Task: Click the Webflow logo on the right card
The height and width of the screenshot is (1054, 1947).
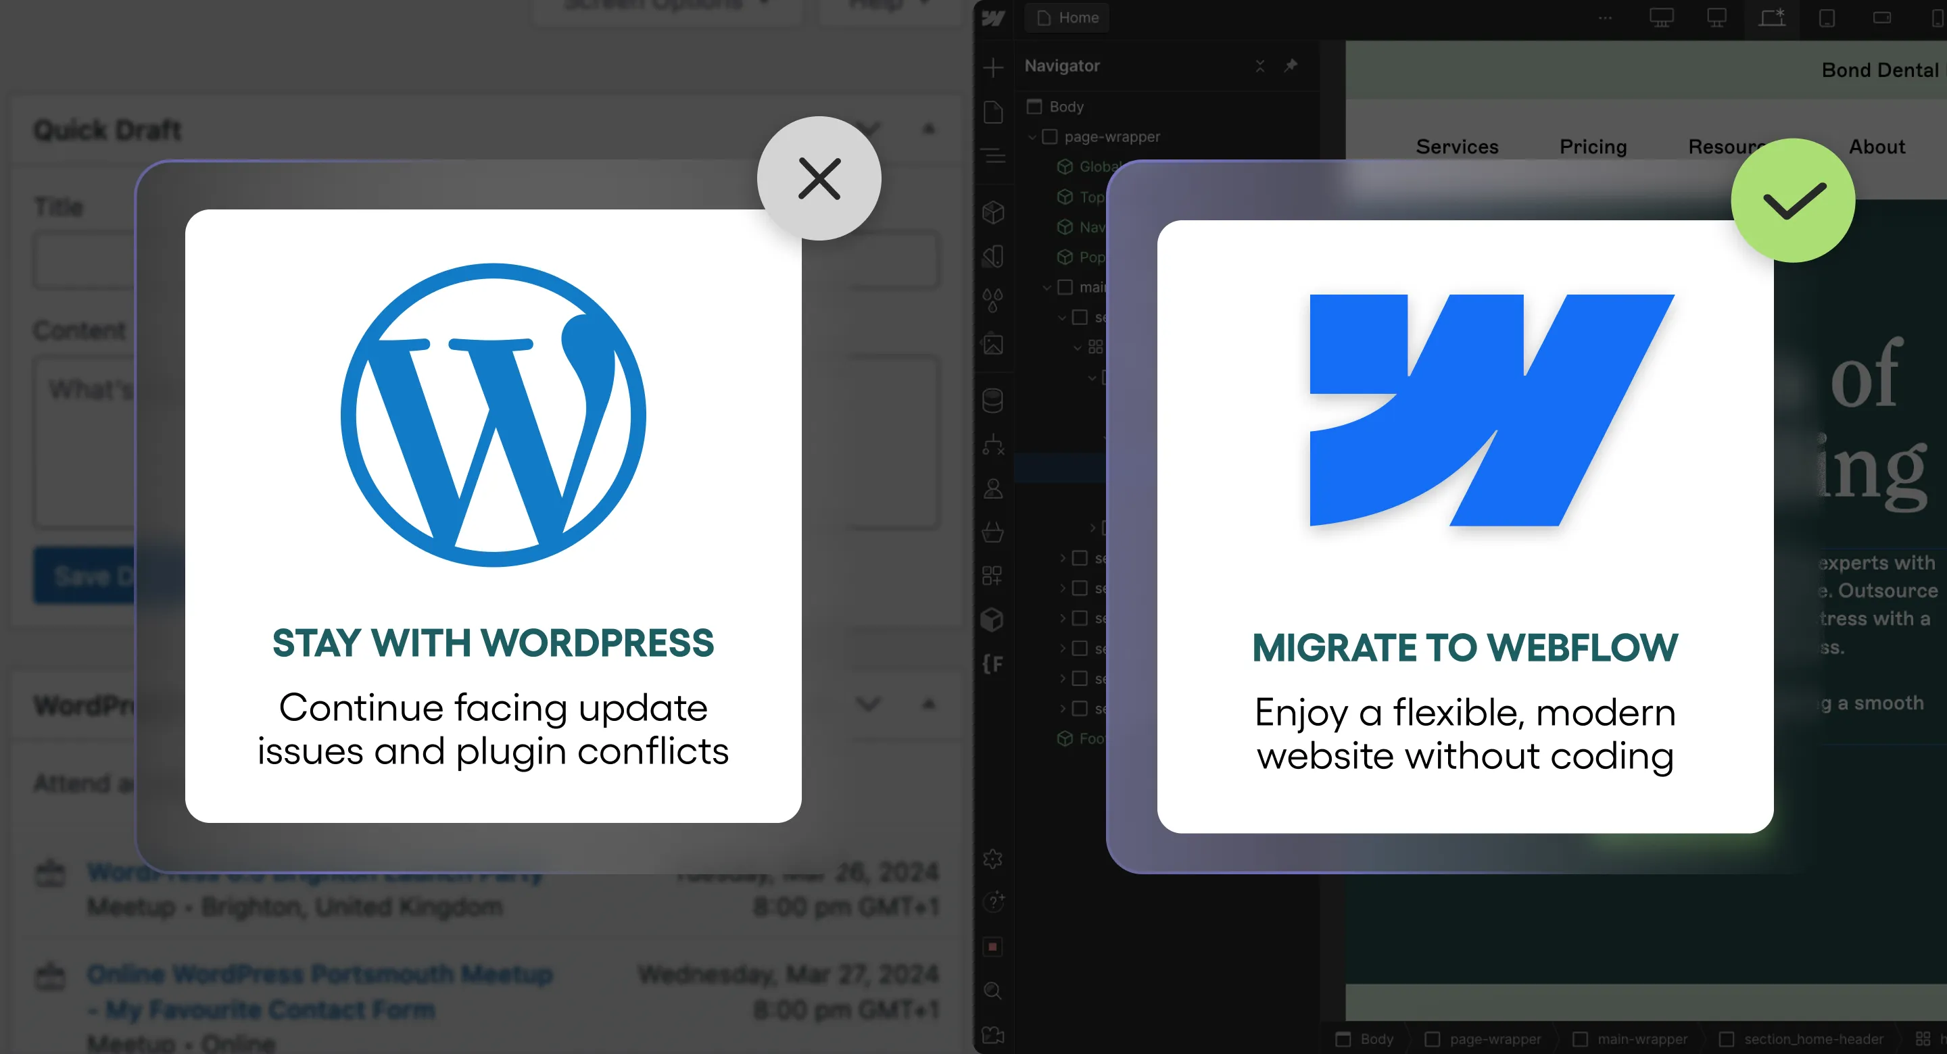Action: coord(1492,410)
